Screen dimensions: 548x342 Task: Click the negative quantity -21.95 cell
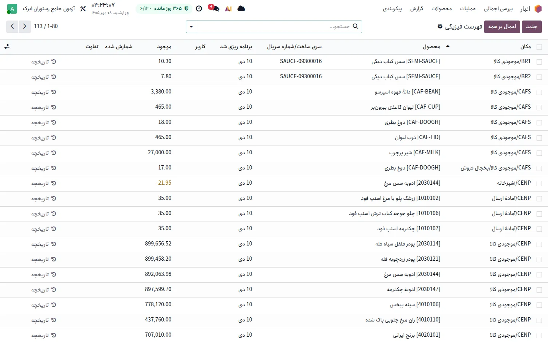tap(164, 183)
